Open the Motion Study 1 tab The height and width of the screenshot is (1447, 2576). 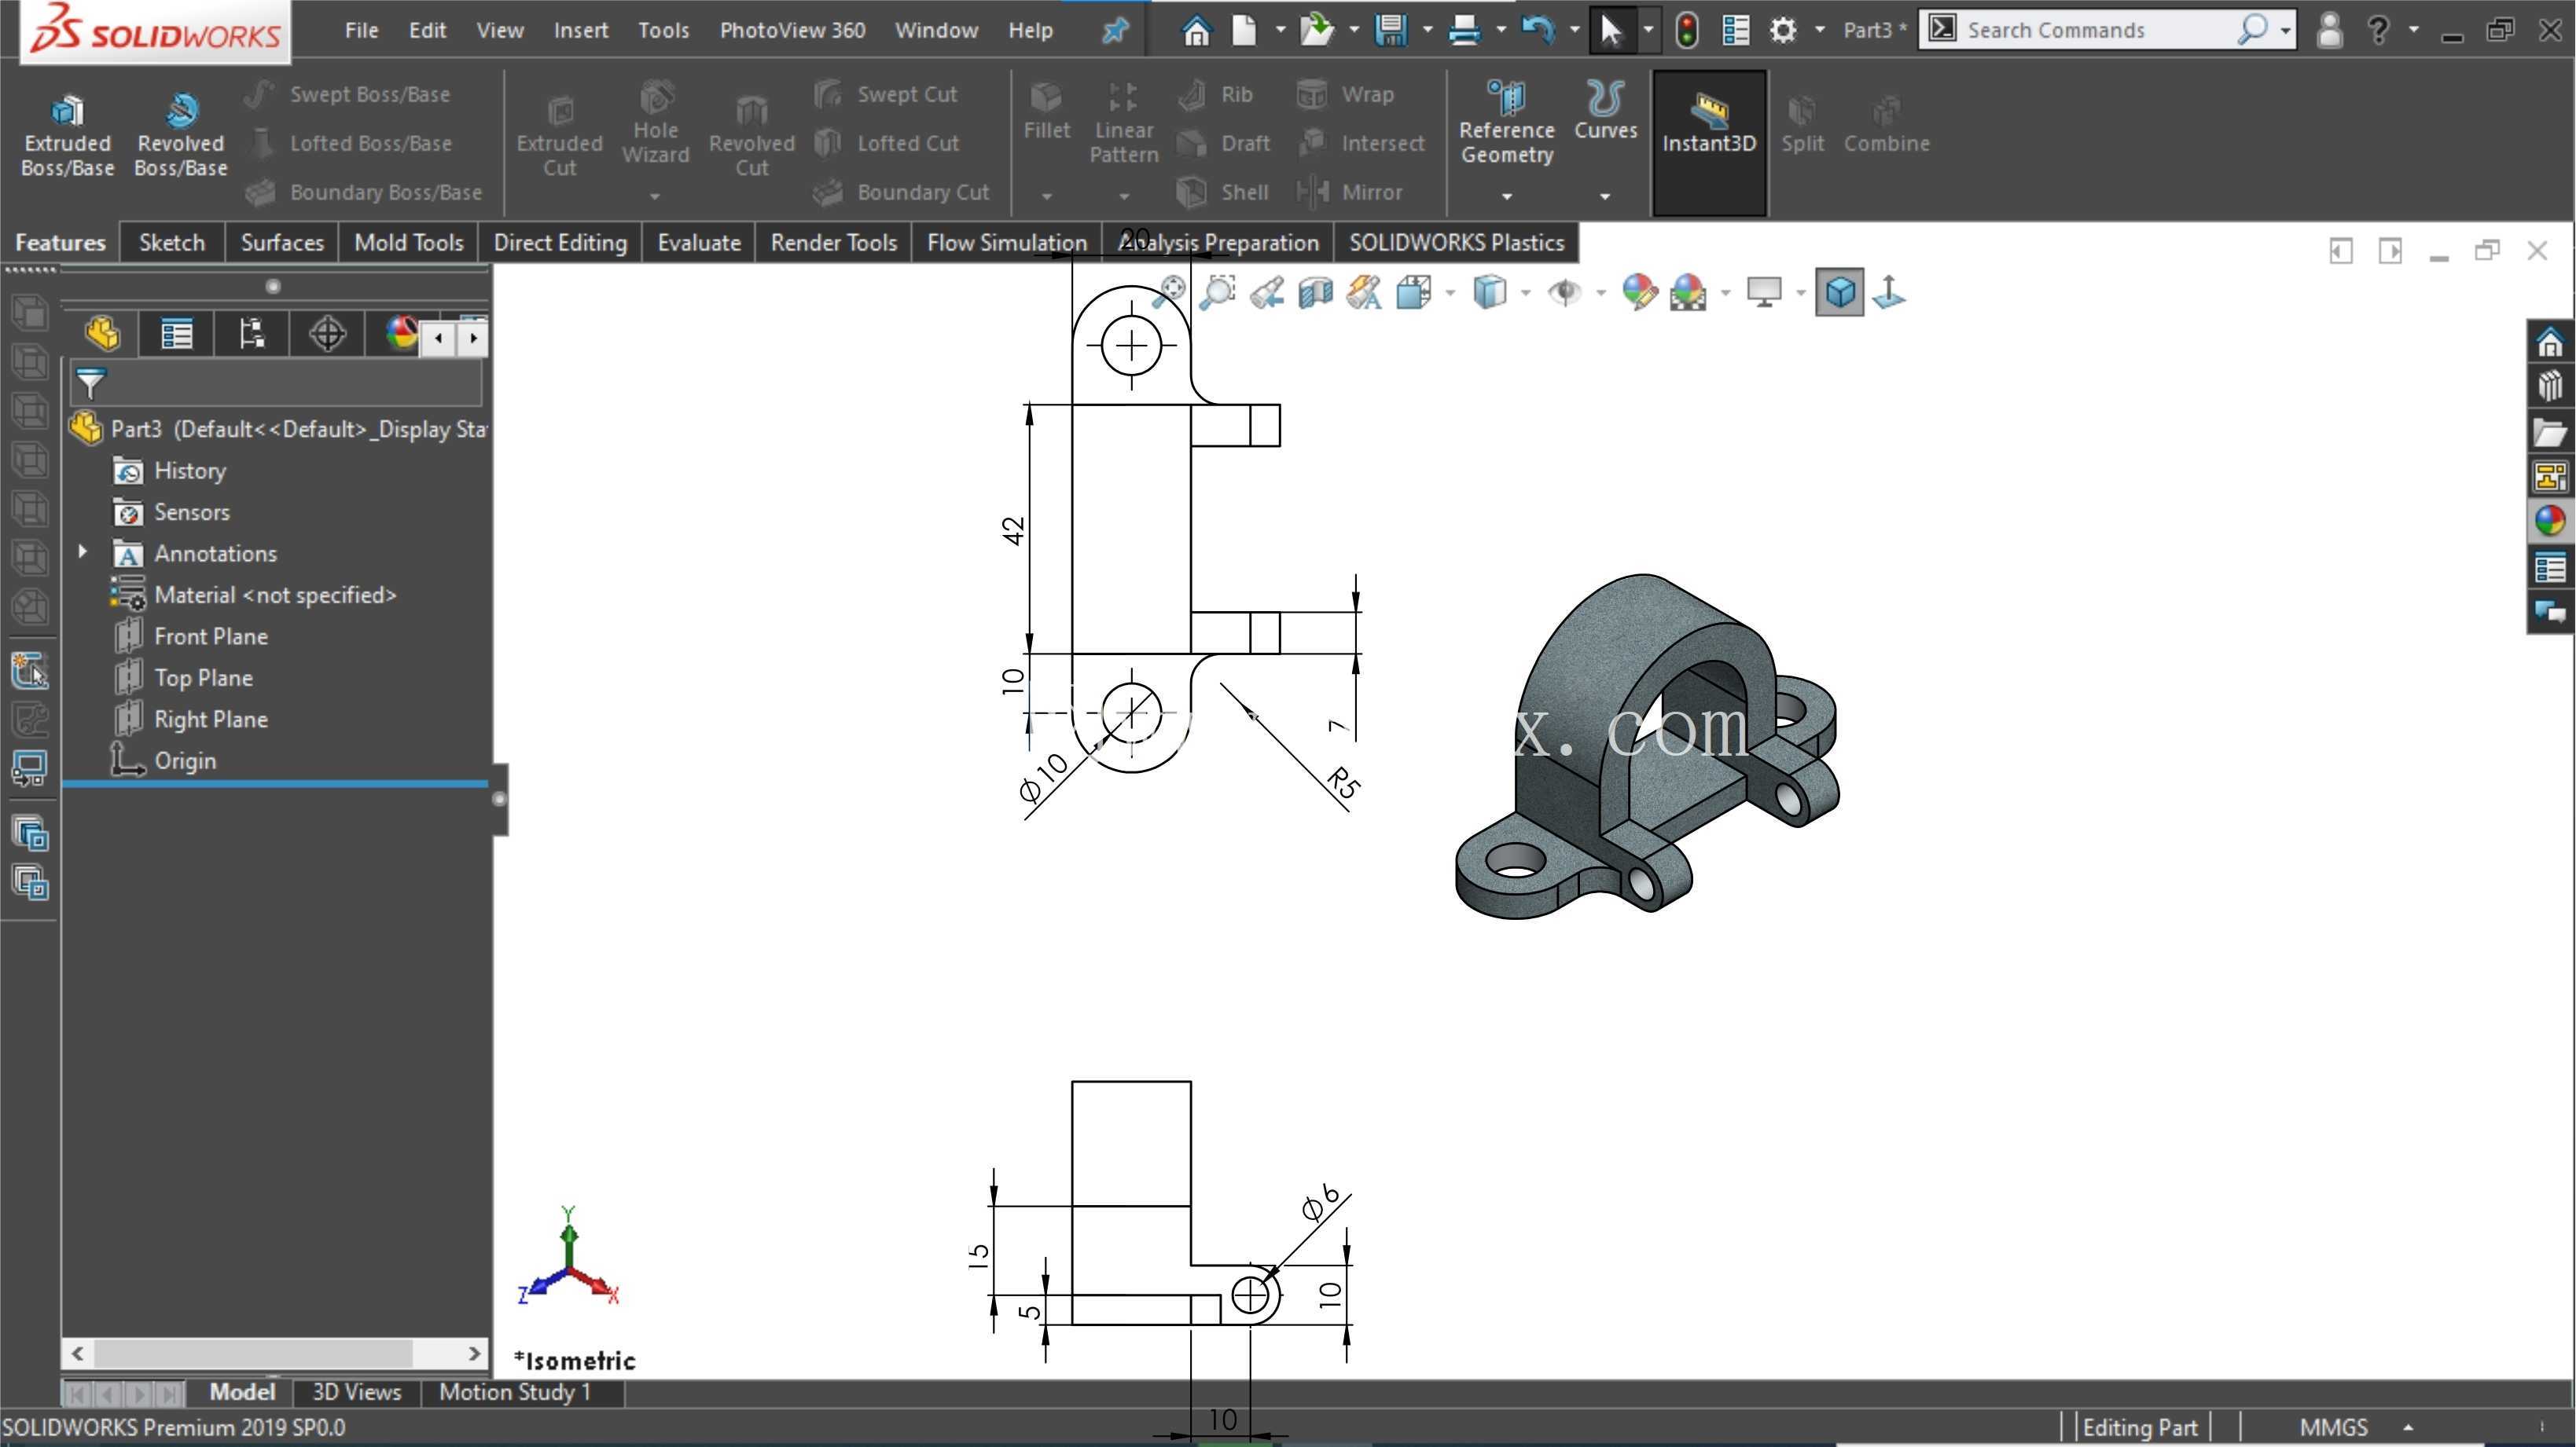click(514, 1392)
